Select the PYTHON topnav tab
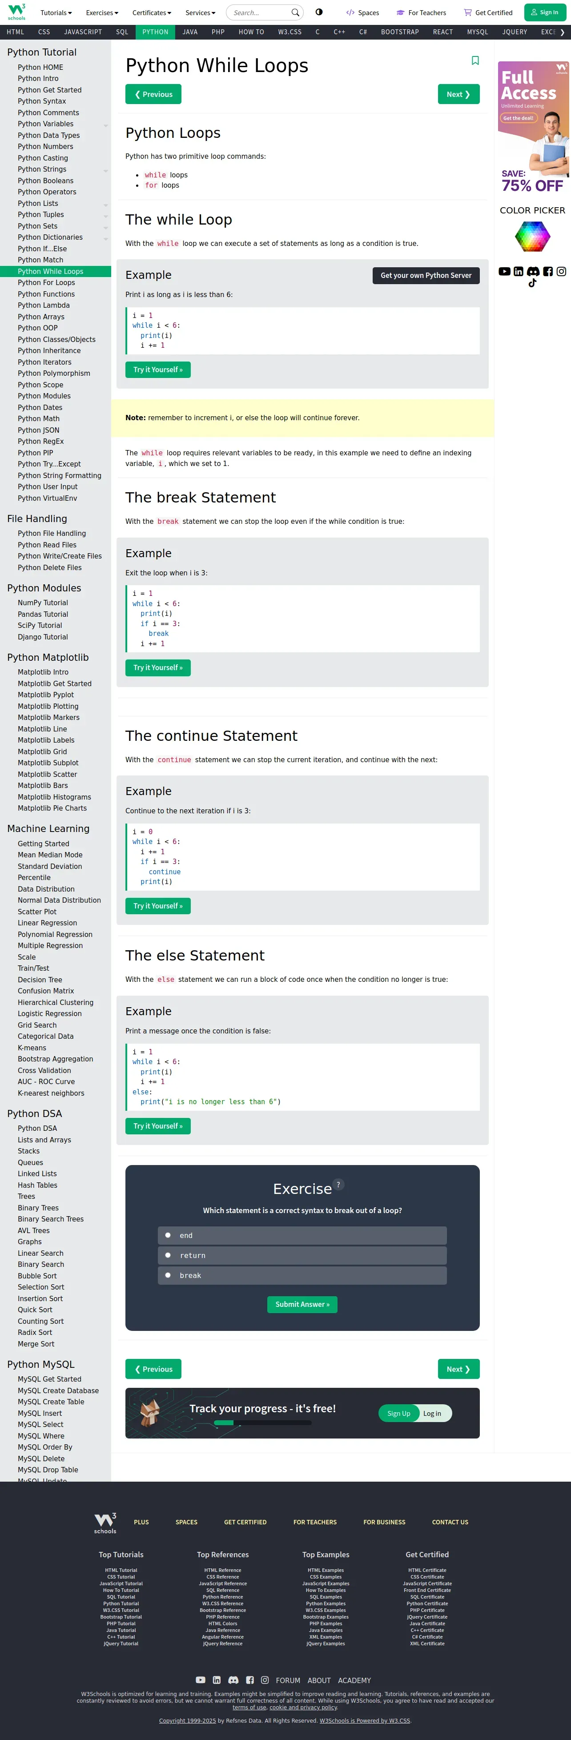 pyautogui.click(x=155, y=32)
